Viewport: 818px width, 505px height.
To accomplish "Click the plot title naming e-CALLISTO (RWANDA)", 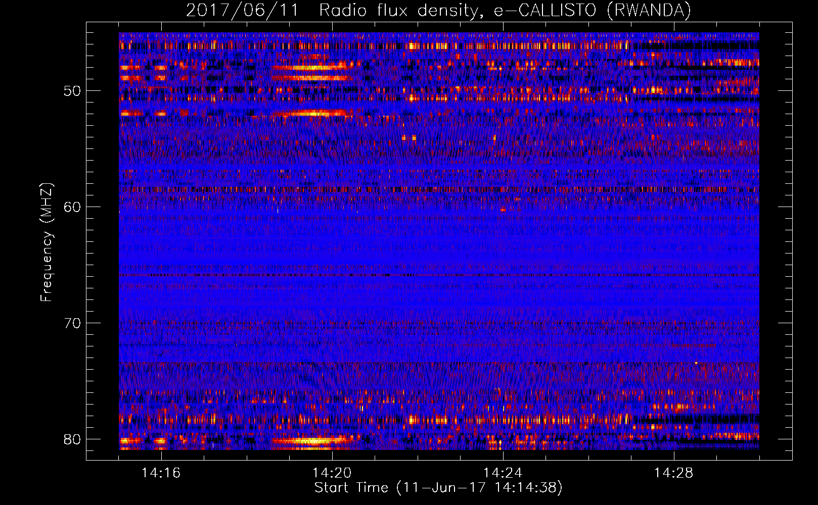I will point(438,11).
